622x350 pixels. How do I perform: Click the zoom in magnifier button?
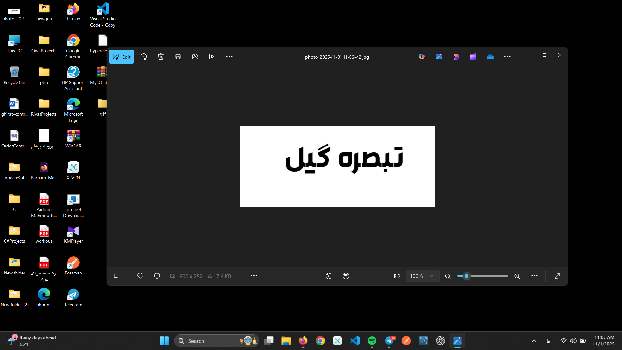point(517,276)
